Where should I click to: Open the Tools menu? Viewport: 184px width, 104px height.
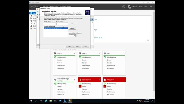coord(141,7)
